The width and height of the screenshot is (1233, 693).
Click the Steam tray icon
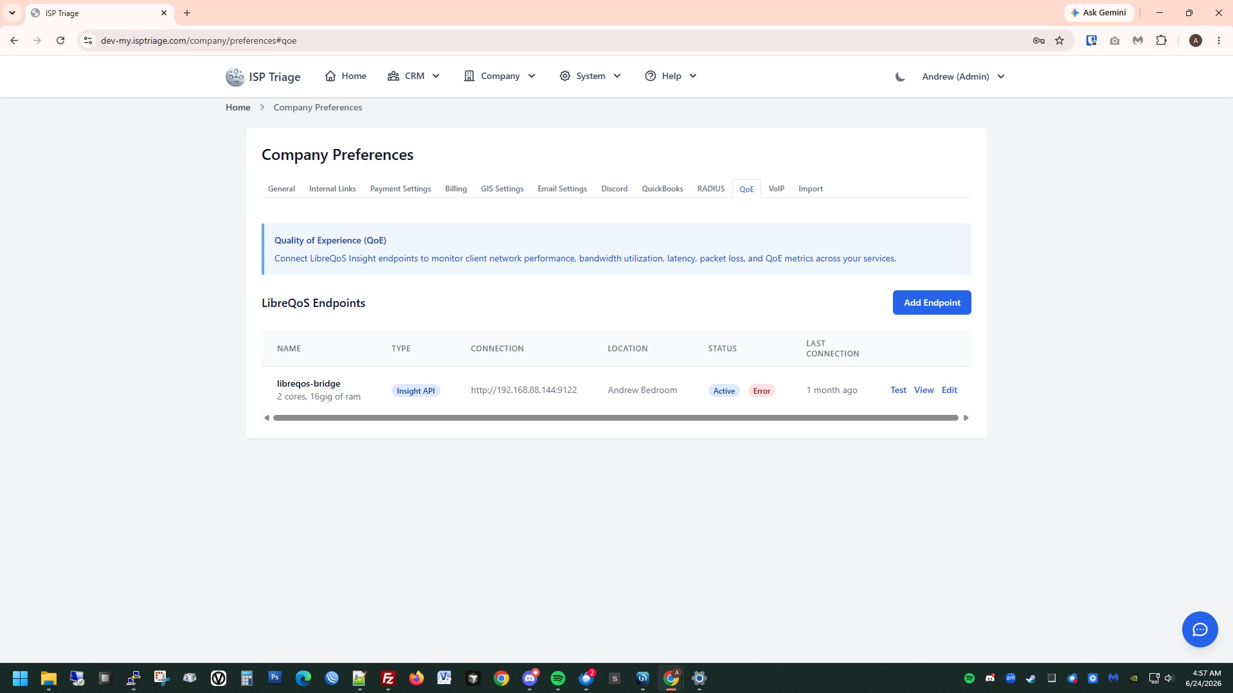tap(1031, 678)
